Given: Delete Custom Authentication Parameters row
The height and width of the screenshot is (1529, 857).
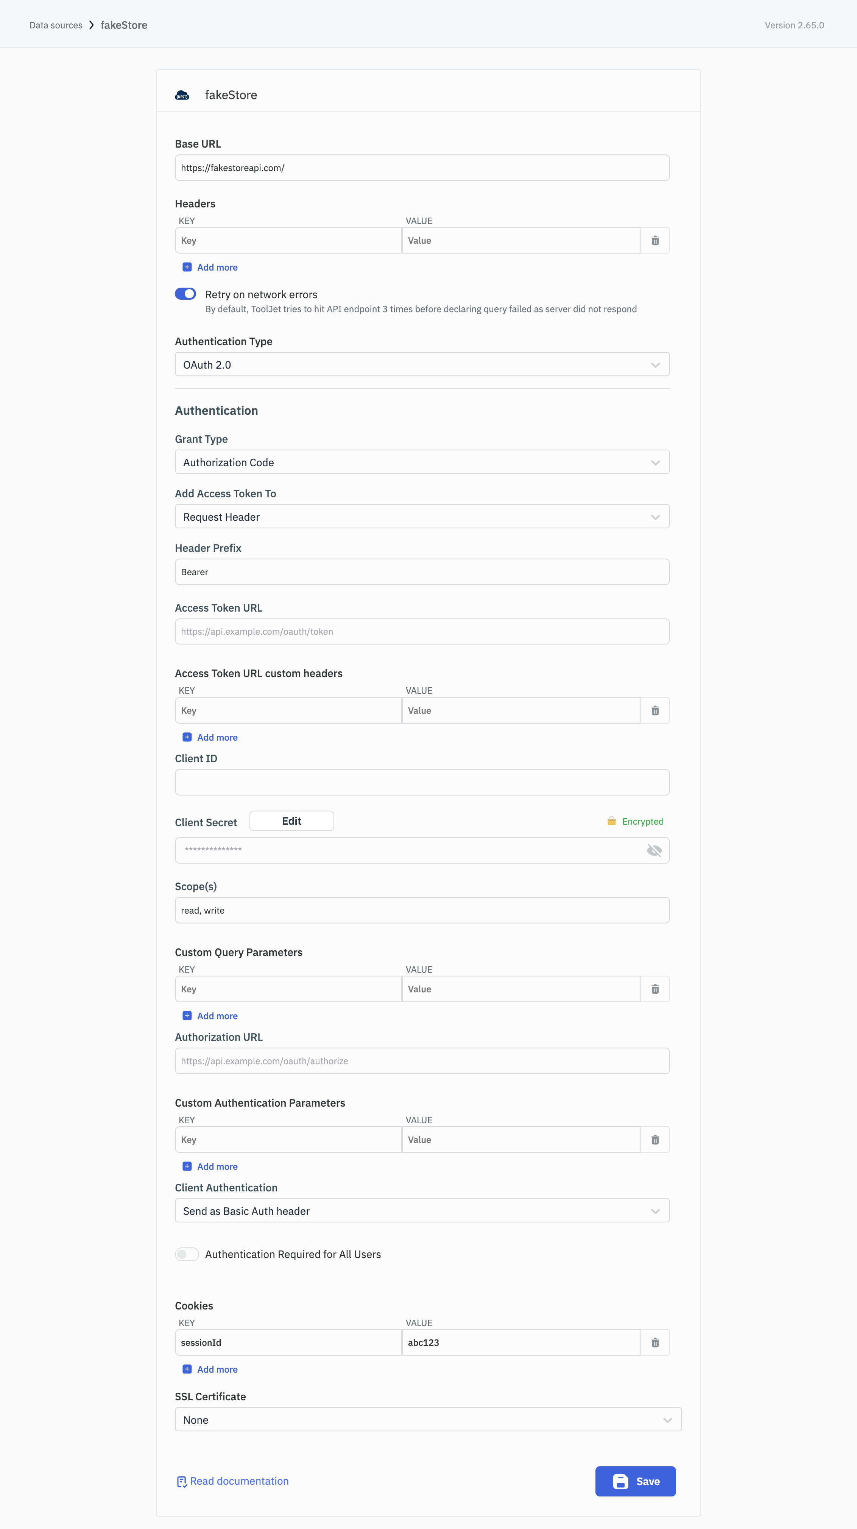Looking at the screenshot, I should click(x=654, y=1140).
